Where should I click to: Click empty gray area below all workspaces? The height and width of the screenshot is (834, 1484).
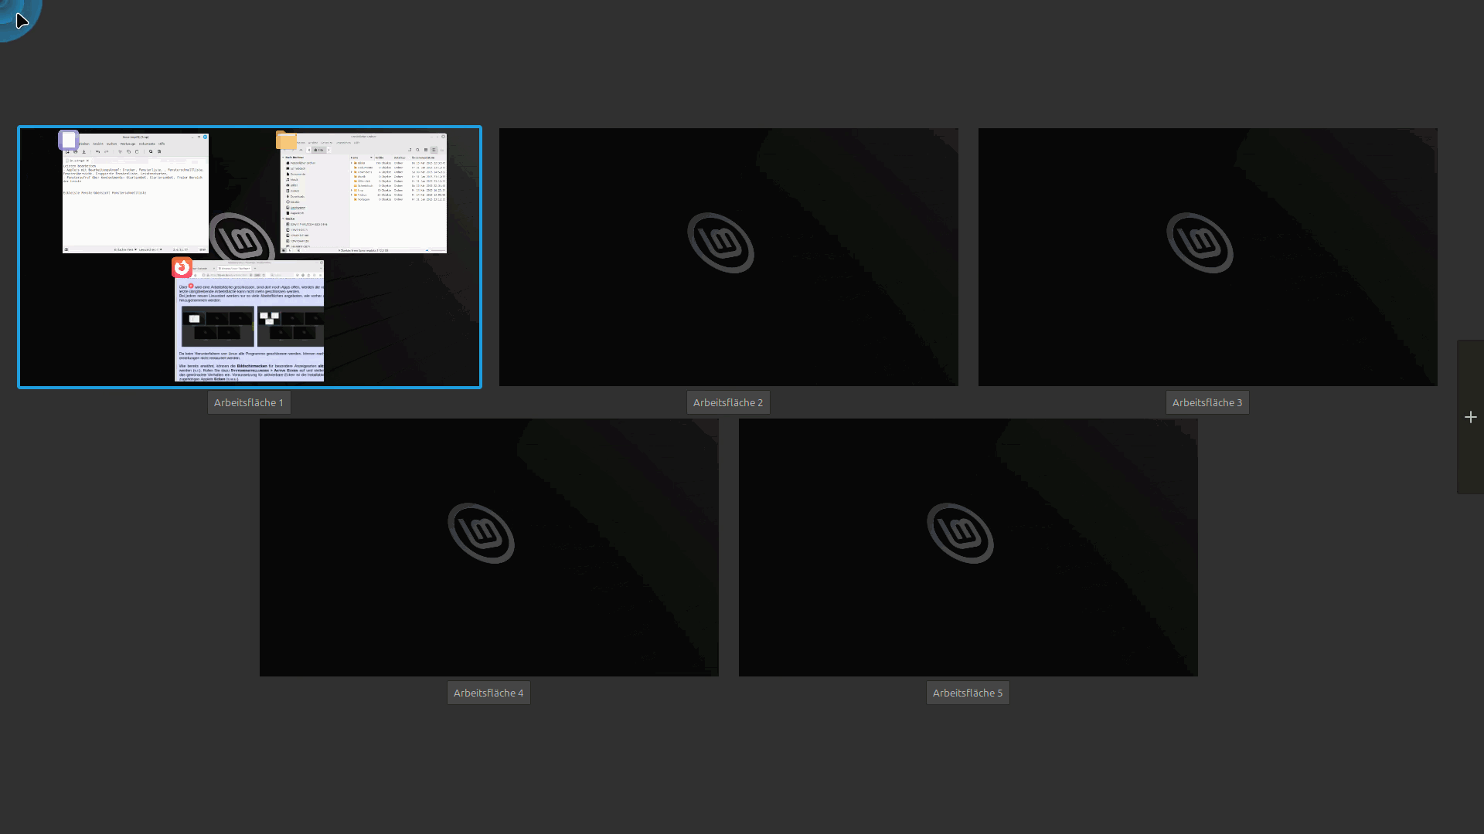tap(742, 772)
